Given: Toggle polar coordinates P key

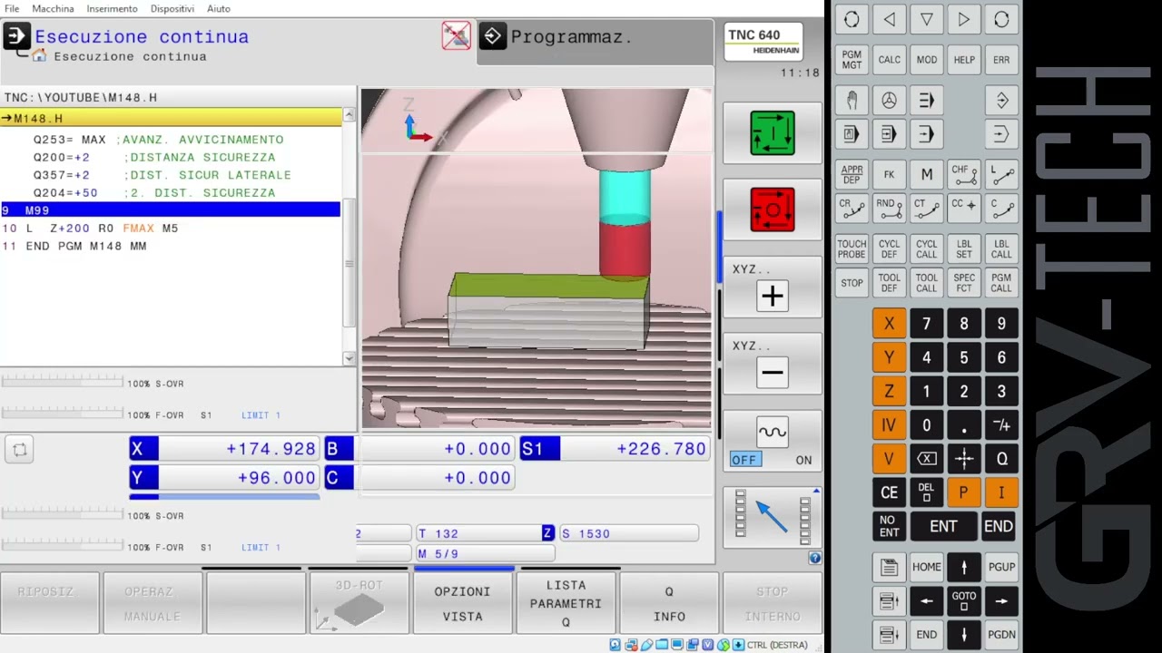Looking at the screenshot, I should coord(964,492).
